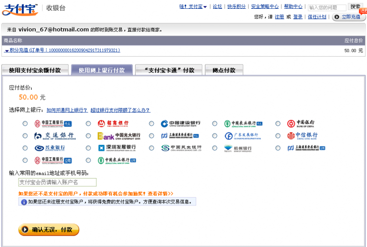
Task: Click the 兴业银行 bank logo
Action: [49, 148]
